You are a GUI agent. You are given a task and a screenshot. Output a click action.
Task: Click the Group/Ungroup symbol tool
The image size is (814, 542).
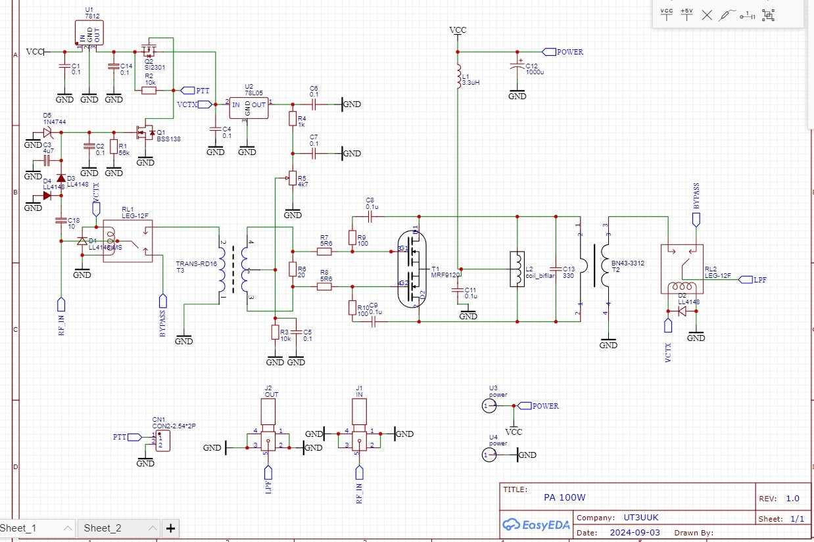click(767, 14)
